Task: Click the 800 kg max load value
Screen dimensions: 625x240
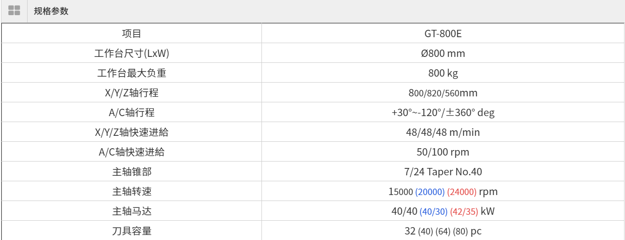Action: pos(443,73)
